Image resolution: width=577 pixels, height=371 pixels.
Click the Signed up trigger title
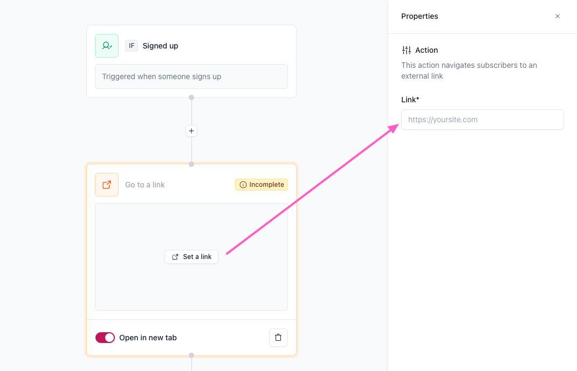161,46
